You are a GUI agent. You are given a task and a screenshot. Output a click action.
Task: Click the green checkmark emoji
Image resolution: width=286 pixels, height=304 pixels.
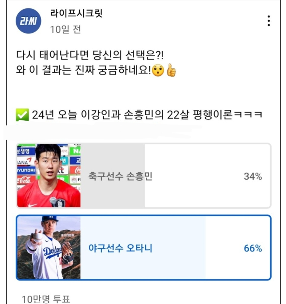tap(22, 115)
